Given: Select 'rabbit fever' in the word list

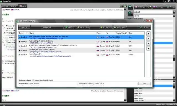Looking at the screenshot, I should pos(153,93).
